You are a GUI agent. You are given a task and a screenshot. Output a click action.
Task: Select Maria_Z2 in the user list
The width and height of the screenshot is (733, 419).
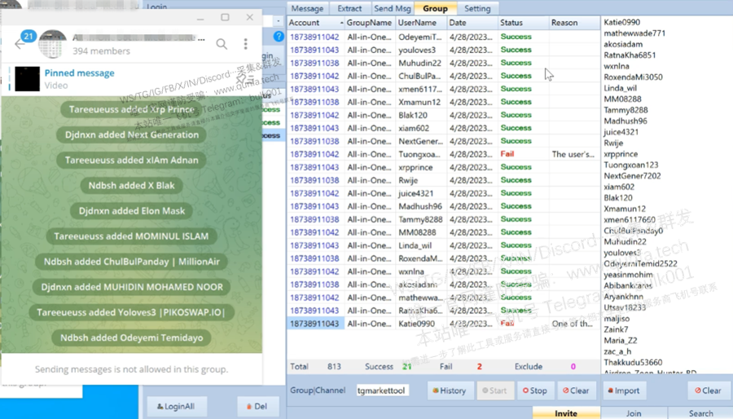[x=621, y=341]
